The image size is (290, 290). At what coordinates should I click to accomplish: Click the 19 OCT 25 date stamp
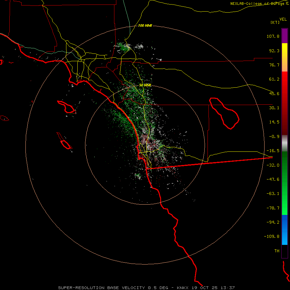click(205, 288)
